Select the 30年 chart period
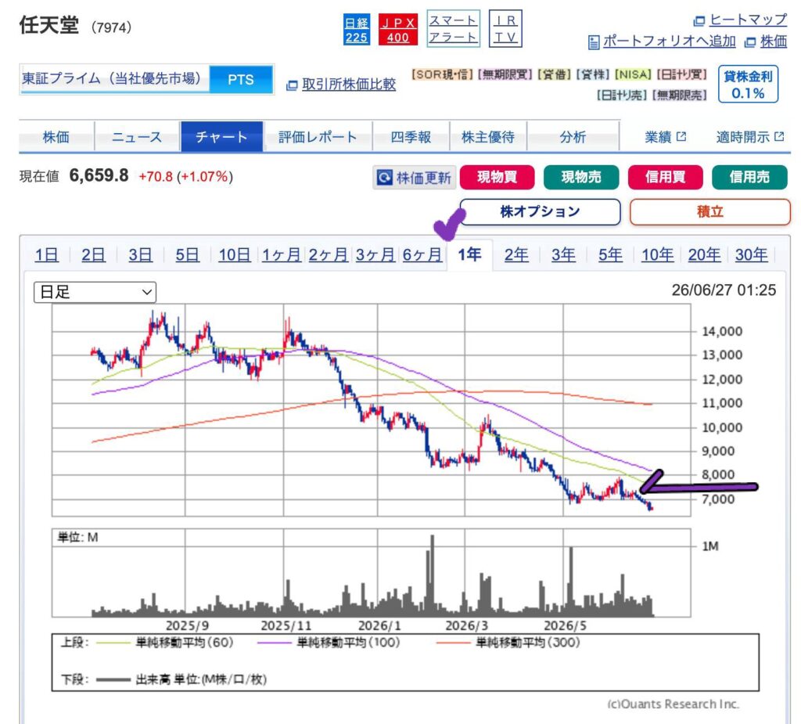The image size is (801, 724). (752, 254)
